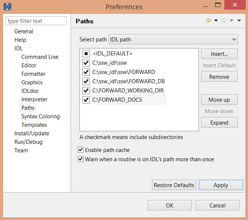Click the forward navigation arrow icon
The height and width of the screenshot is (220, 248).
tap(224, 21)
